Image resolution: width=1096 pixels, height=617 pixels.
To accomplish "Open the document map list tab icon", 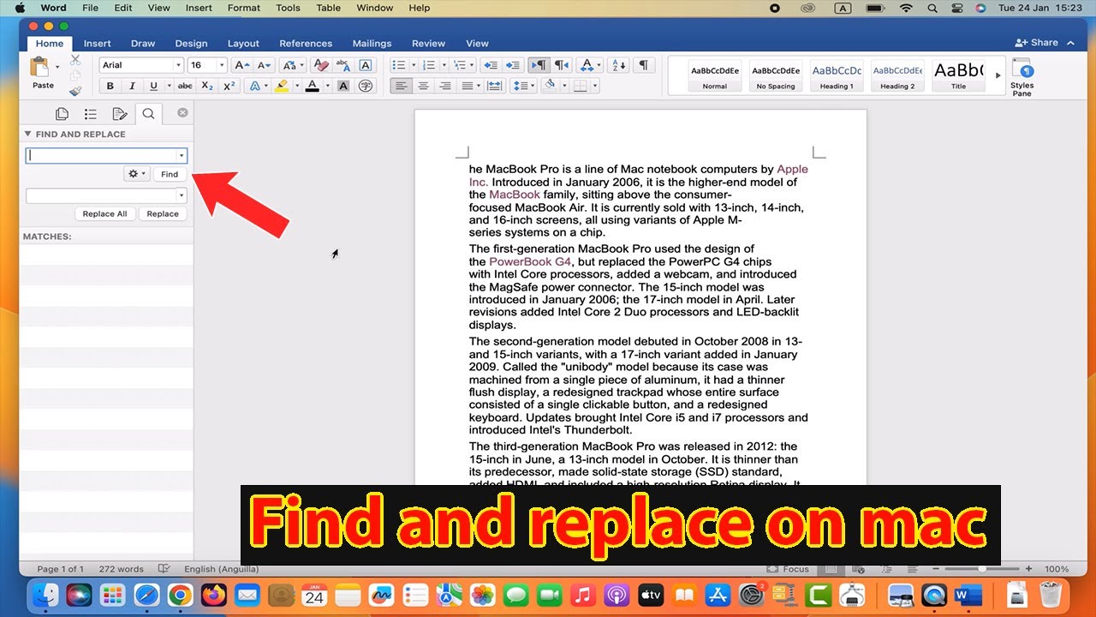I will 90,114.
